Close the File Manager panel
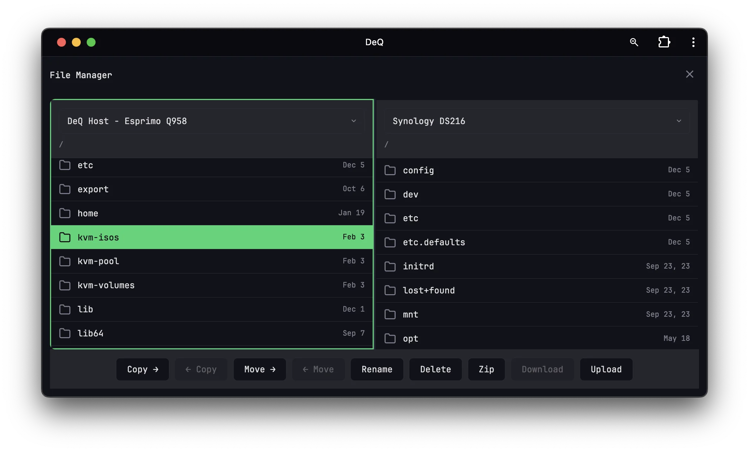 (689, 74)
